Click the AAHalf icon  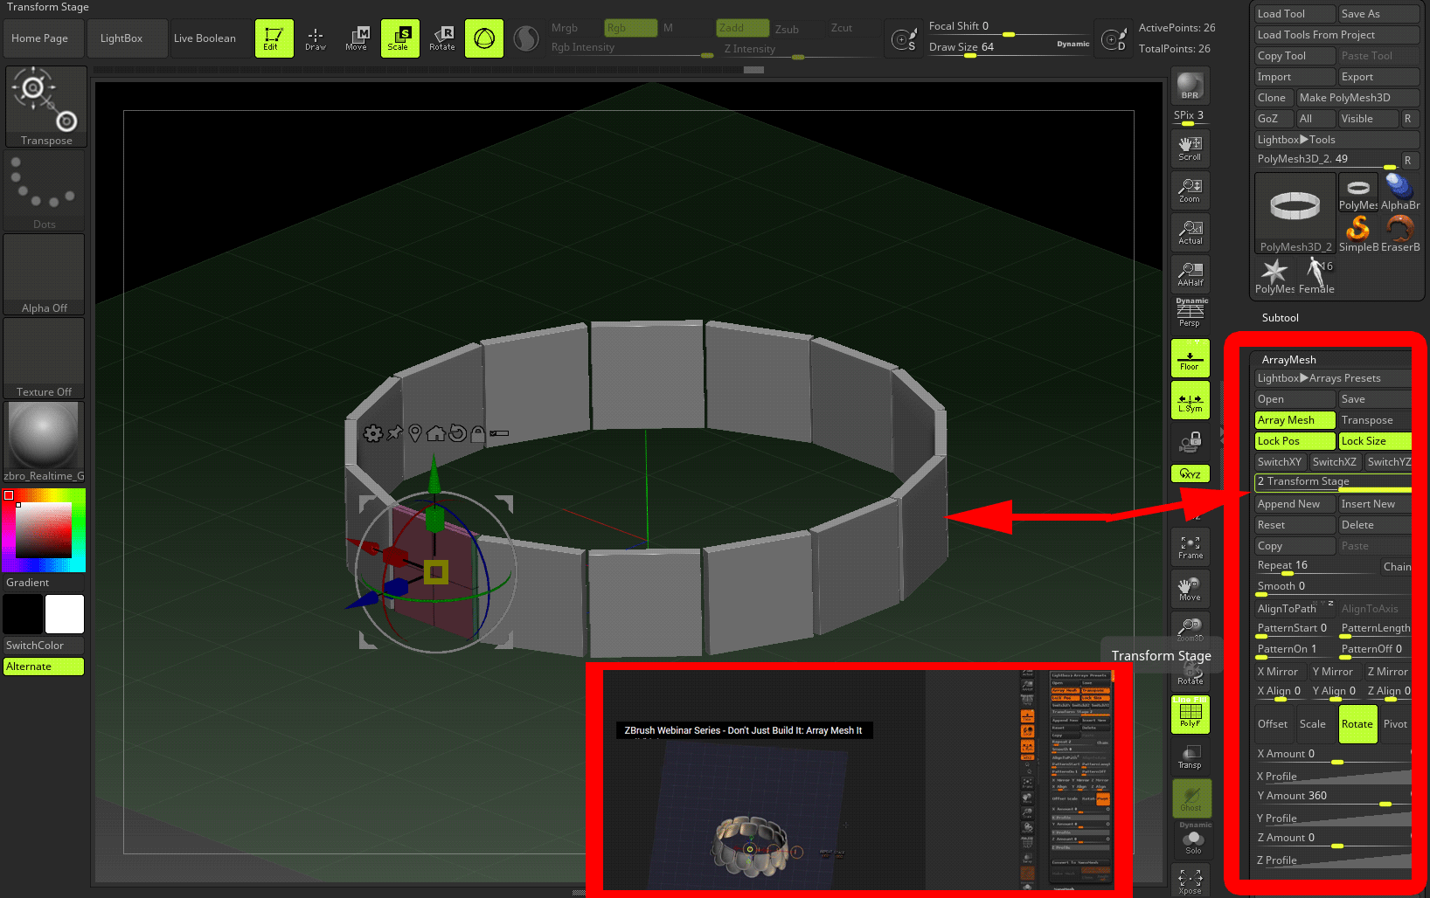coord(1191,273)
